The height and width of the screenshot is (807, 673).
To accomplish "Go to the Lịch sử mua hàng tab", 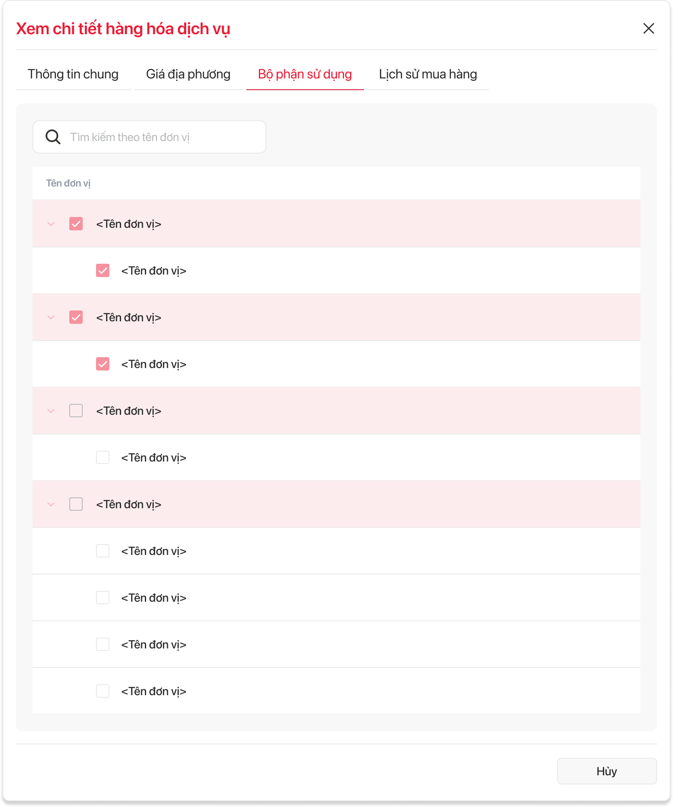I will pos(428,74).
